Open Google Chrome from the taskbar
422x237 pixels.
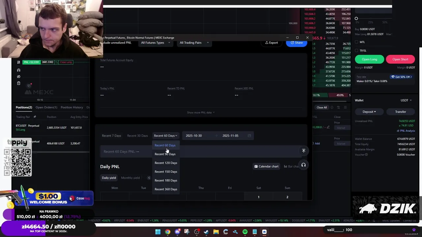pyautogui.click(x=167, y=232)
